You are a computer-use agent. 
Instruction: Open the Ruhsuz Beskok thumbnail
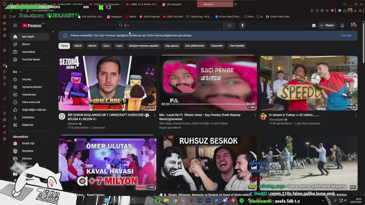[x=208, y=163]
